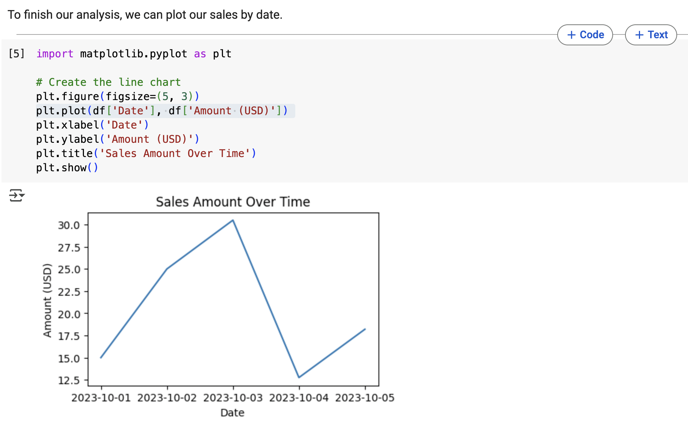Toggle the cell output options icon

point(17,195)
